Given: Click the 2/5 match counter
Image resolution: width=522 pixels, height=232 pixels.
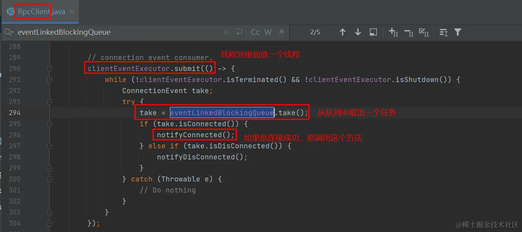Looking at the screenshot, I should [315, 32].
